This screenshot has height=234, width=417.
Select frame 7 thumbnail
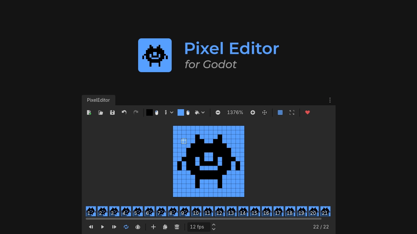click(x=161, y=211)
